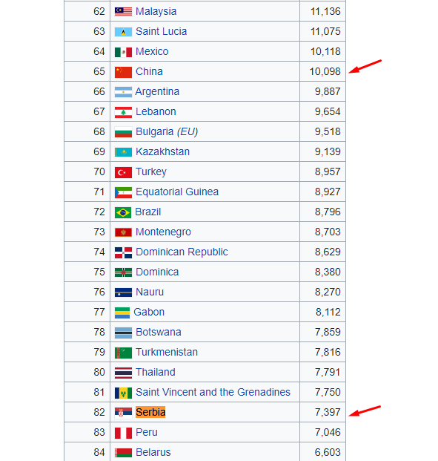Open Saint Vincent and the Grenadines link

pyautogui.click(x=213, y=392)
